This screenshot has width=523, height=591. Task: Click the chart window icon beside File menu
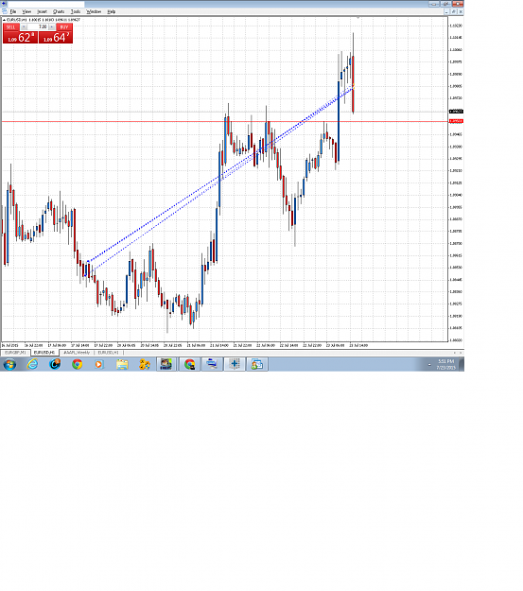pos(4,11)
